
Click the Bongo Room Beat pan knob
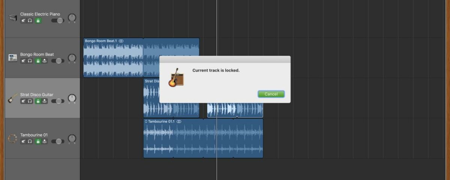coord(72,58)
